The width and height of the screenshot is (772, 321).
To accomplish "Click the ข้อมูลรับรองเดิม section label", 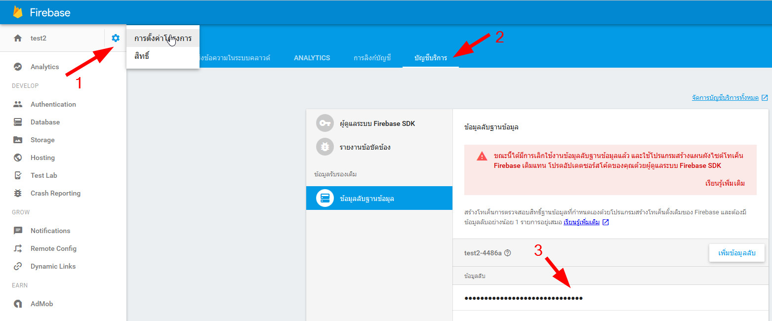I will (335, 174).
